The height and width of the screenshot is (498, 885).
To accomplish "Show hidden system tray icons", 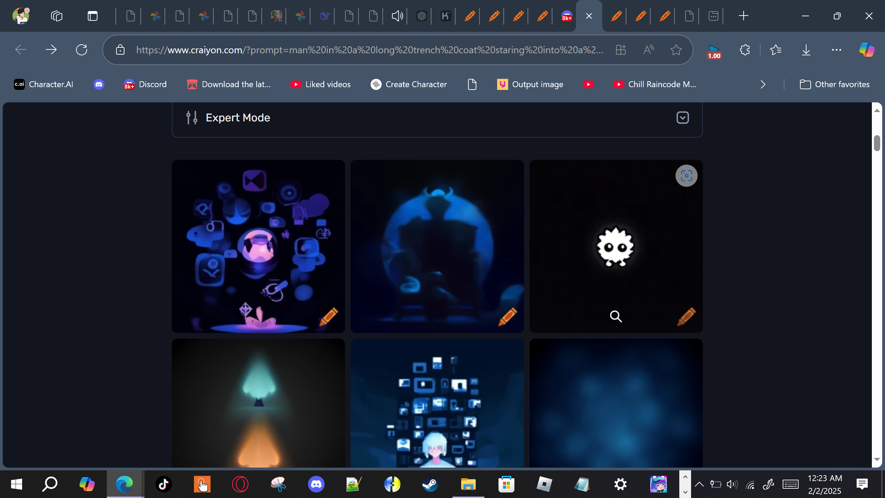I will tap(699, 484).
